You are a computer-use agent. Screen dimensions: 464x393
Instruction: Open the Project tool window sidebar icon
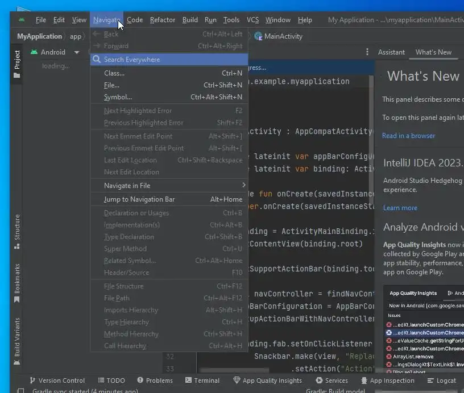[17, 64]
